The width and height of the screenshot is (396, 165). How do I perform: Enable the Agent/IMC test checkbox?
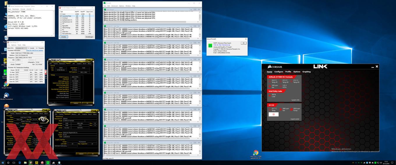point(61,26)
